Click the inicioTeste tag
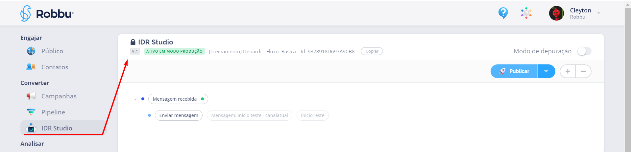The width and height of the screenshot is (631, 152). tap(312, 115)
